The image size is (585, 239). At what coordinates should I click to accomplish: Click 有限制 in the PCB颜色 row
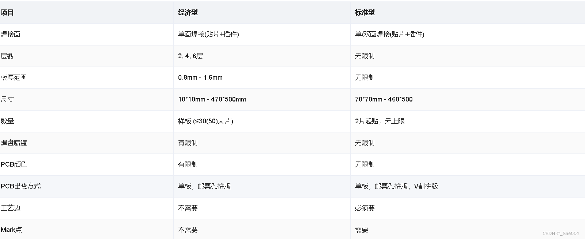[188, 164]
